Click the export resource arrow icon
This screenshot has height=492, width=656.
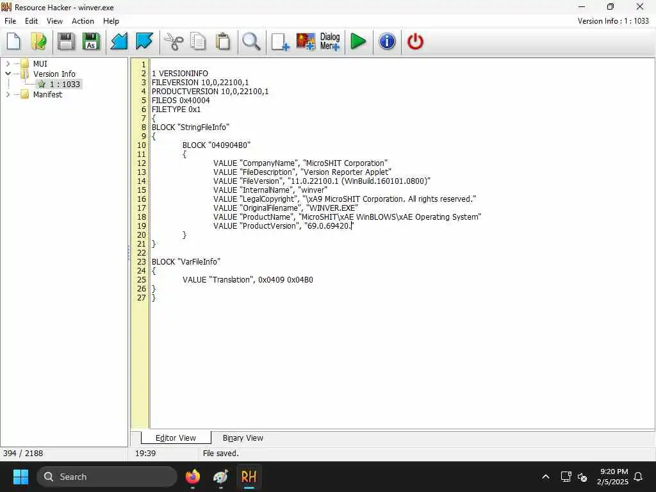coord(144,42)
